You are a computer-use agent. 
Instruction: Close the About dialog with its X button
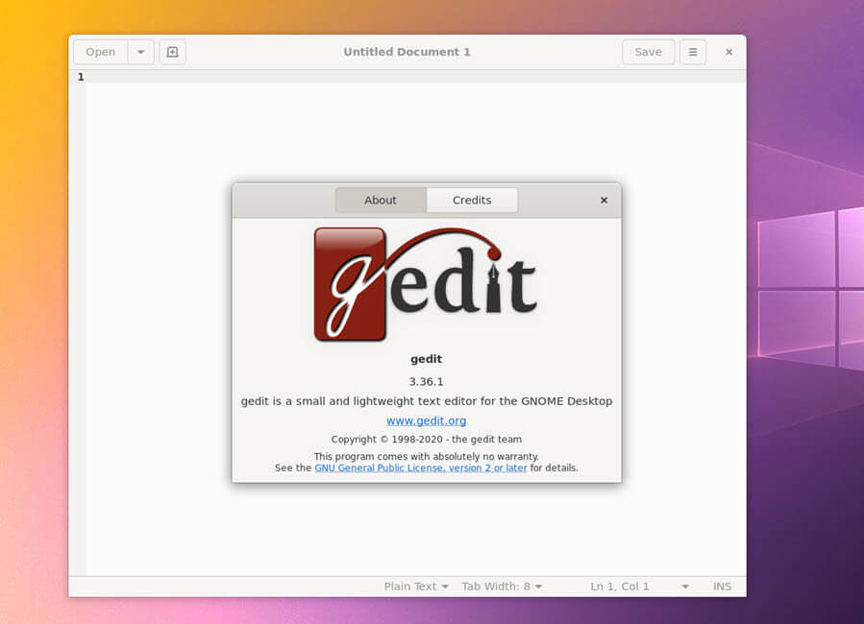coord(604,201)
